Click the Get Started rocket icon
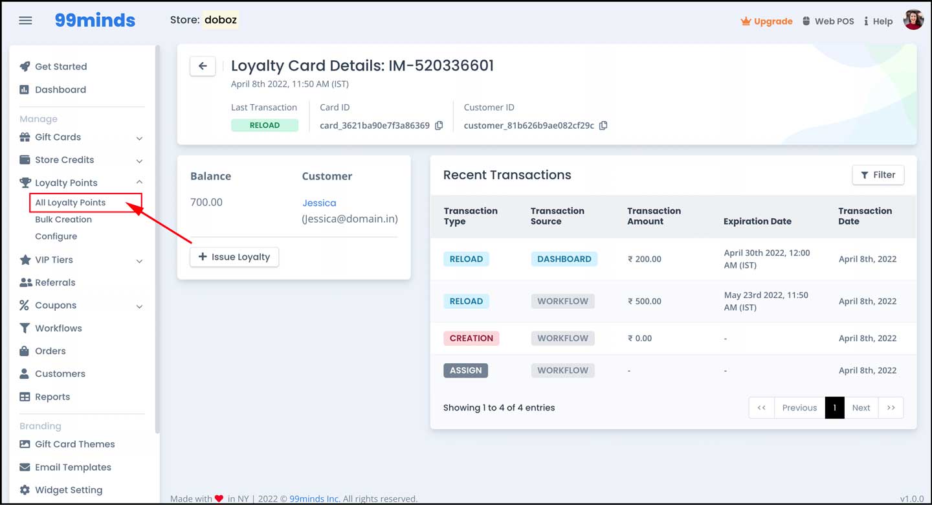The height and width of the screenshot is (505, 932). click(x=25, y=67)
